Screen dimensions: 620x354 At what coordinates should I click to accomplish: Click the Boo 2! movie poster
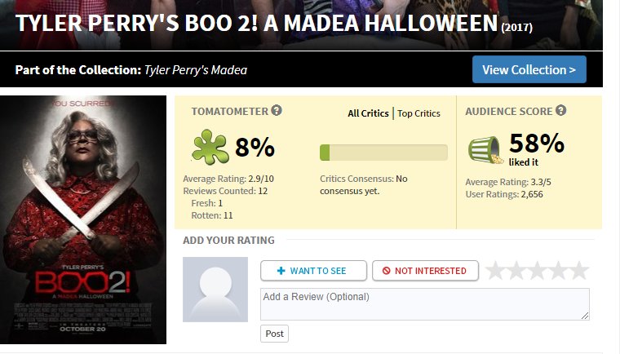point(83,220)
